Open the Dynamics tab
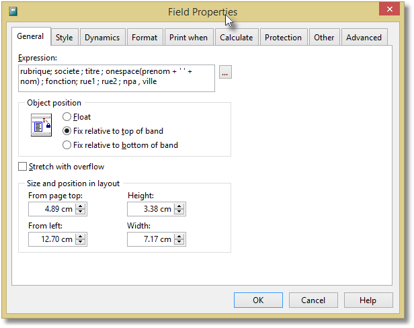This screenshot has width=414, height=328. point(102,38)
